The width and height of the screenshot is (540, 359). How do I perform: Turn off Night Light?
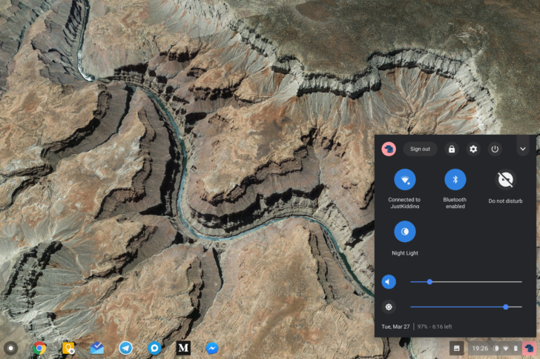[x=404, y=232]
